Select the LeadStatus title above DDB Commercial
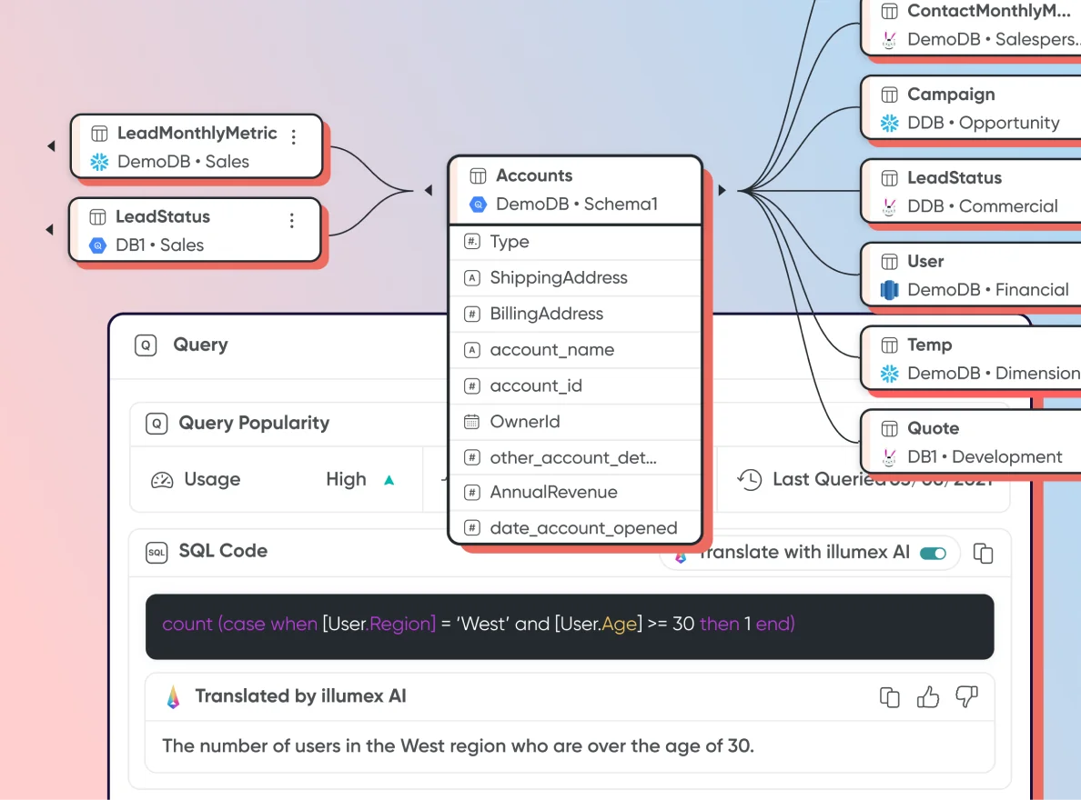The width and height of the screenshot is (1081, 800). click(955, 178)
